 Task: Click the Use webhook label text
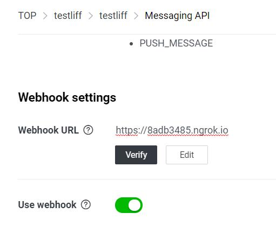click(x=47, y=205)
